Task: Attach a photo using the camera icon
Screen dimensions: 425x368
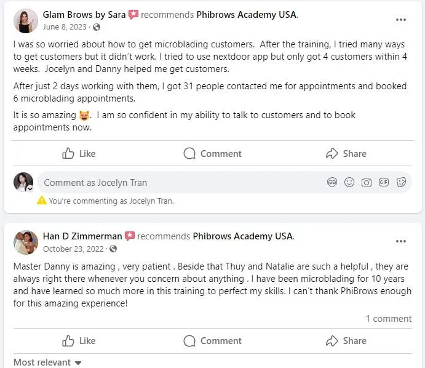Action: (x=367, y=182)
